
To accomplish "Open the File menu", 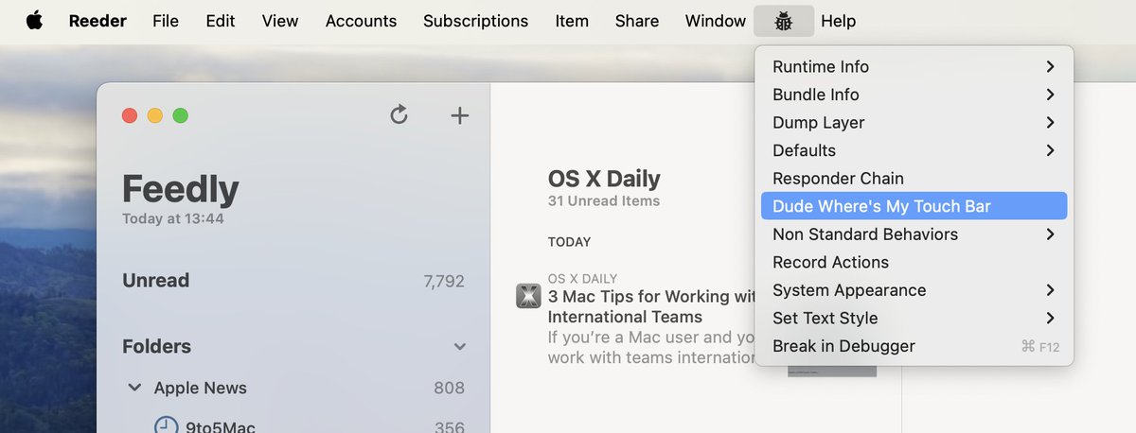I will (166, 21).
